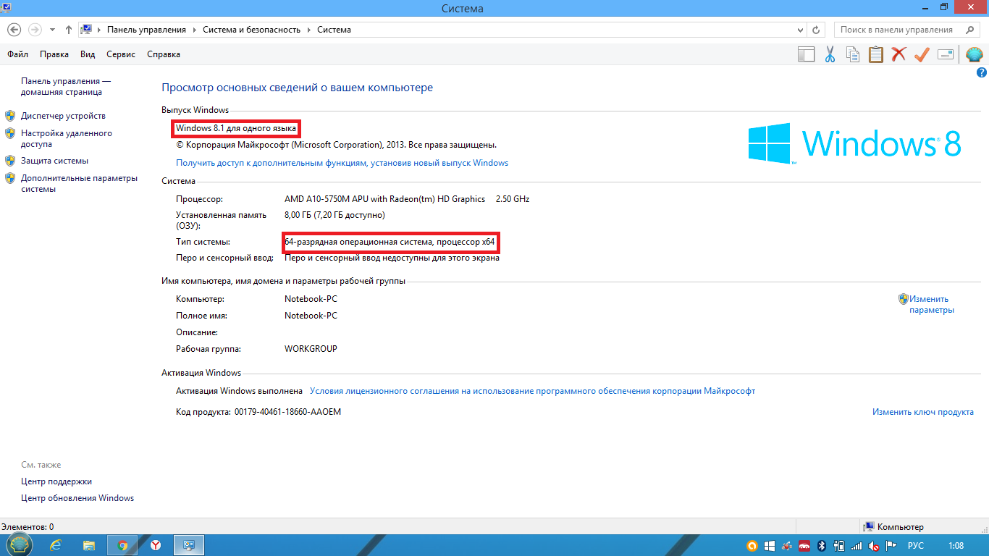Screen dimensions: 989x556
Task: Click the Bluetooth icon in system tray
Action: click(822, 546)
